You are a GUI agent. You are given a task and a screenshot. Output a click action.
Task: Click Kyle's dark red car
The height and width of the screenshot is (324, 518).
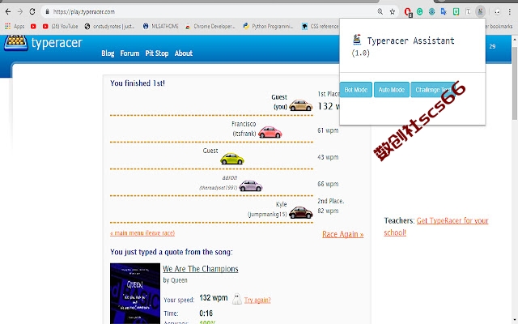pos(300,212)
